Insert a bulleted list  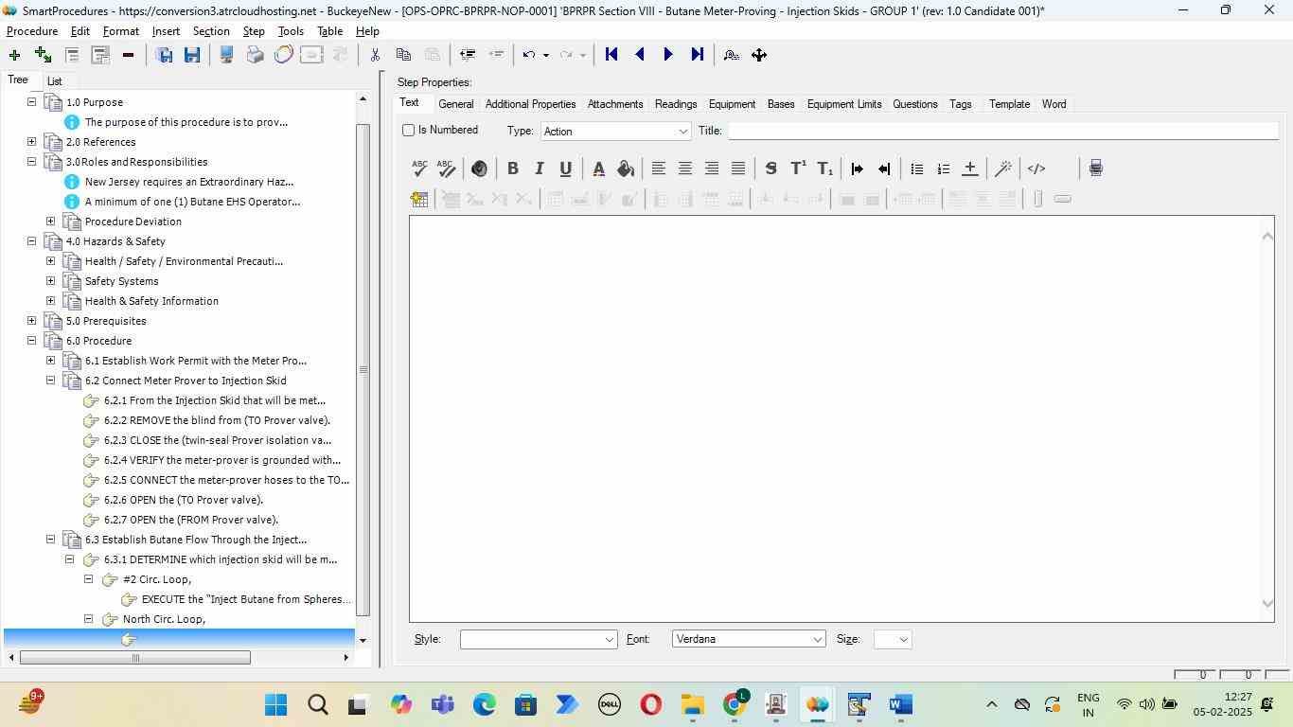[916, 168]
